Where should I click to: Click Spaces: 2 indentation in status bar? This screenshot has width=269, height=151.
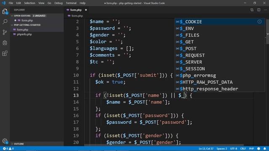222,148
